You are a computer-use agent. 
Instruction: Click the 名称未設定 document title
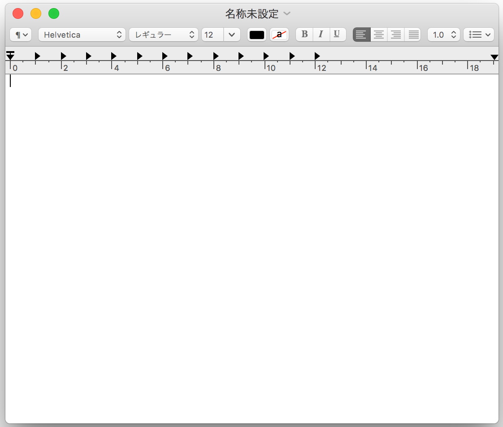(x=251, y=14)
